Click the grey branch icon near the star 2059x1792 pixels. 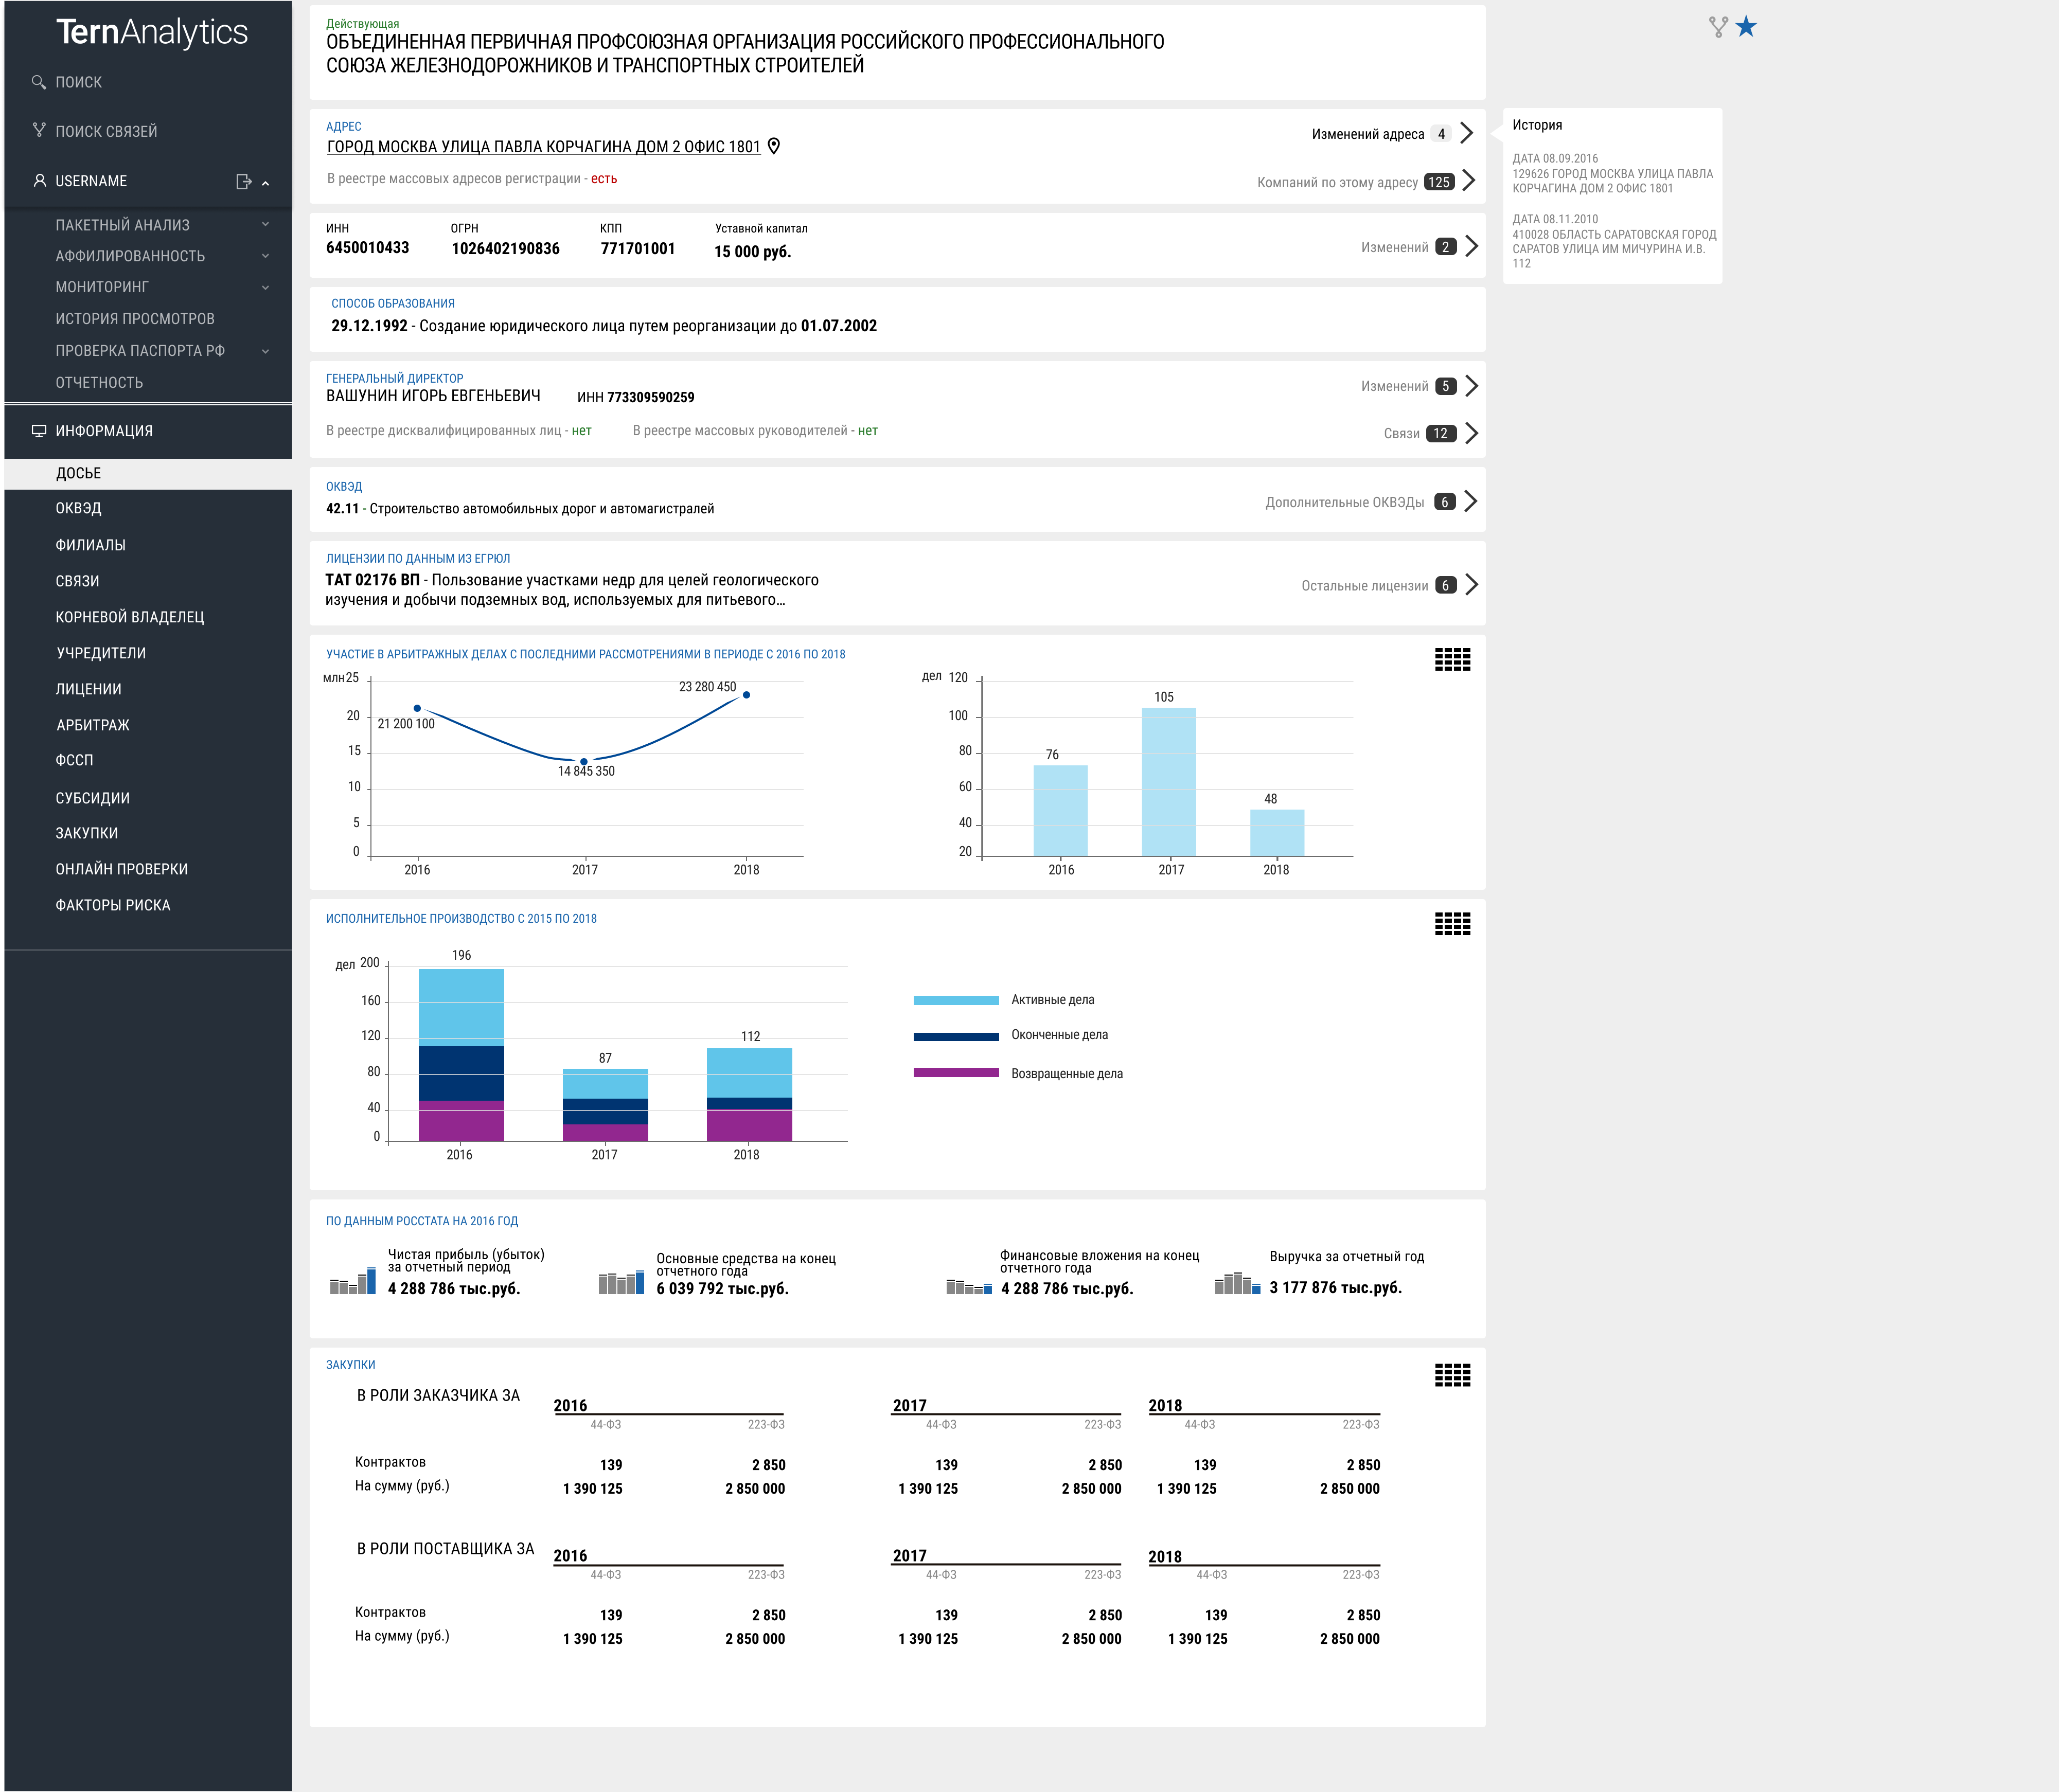coord(1718,27)
